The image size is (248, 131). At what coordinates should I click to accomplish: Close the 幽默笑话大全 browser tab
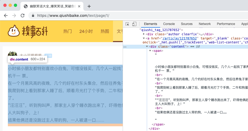(x=79, y=6)
